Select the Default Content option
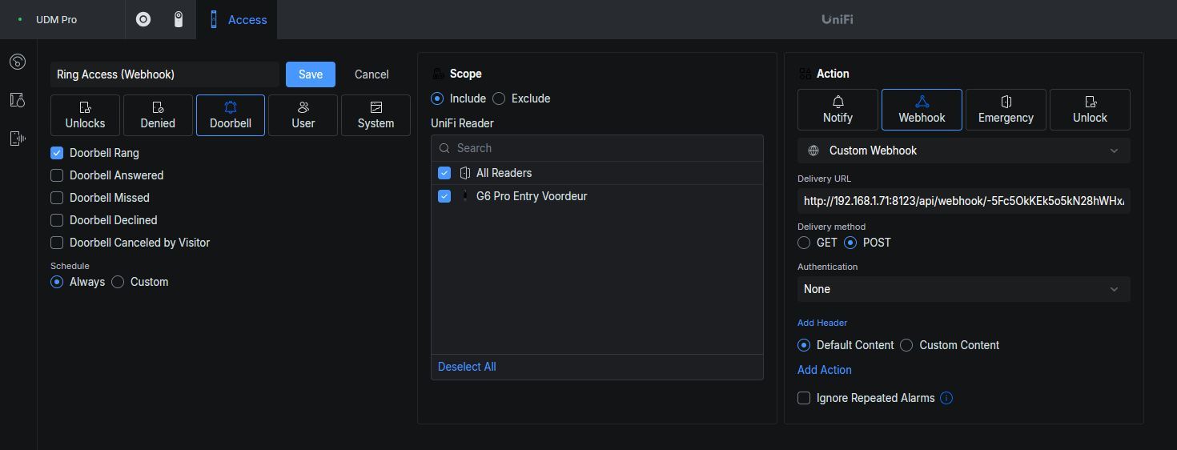 tap(804, 345)
